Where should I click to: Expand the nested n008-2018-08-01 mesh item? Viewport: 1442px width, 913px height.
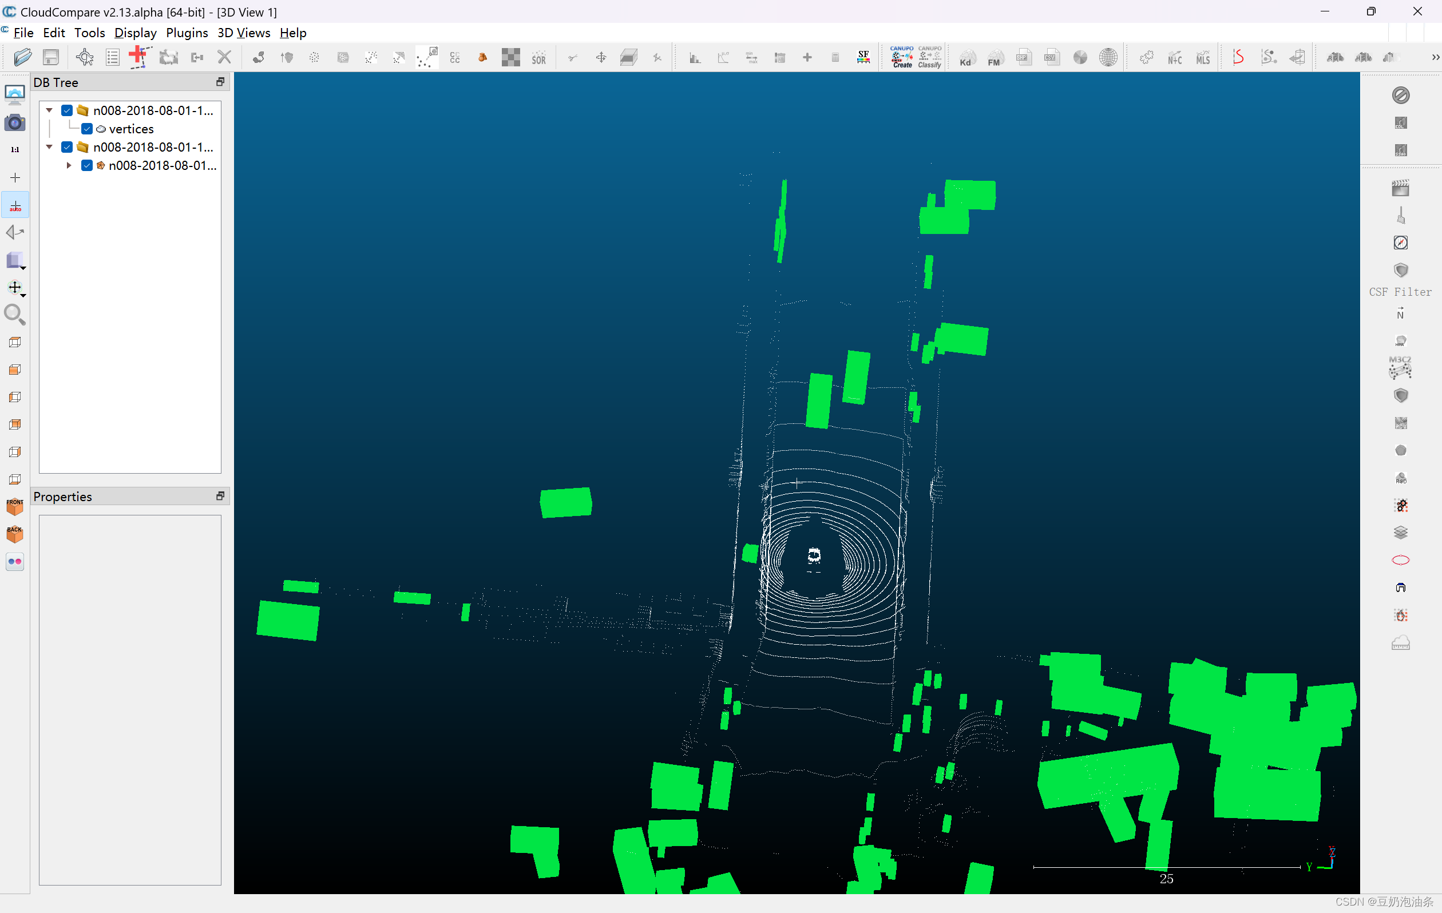[69, 165]
